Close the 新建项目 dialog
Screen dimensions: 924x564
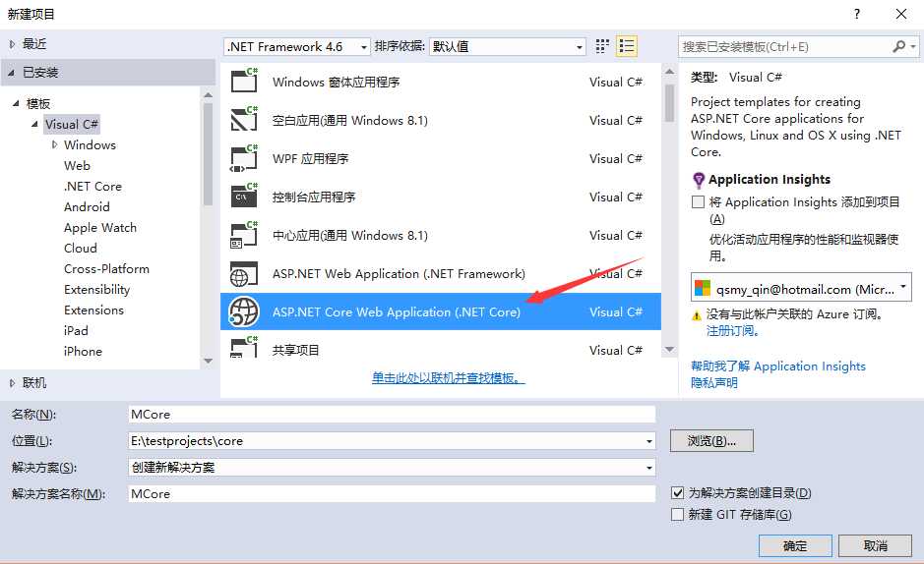[x=901, y=14]
